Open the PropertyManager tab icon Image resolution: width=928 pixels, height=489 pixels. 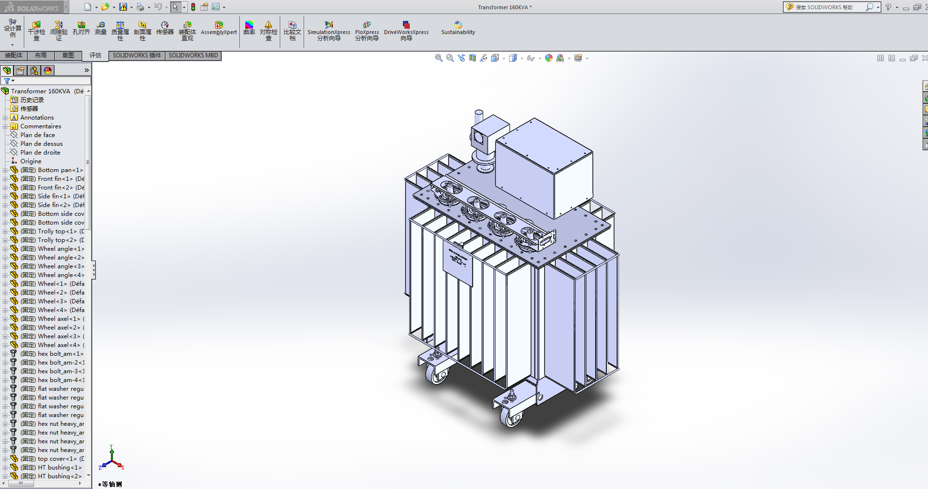pyautogui.click(x=20, y=70)
